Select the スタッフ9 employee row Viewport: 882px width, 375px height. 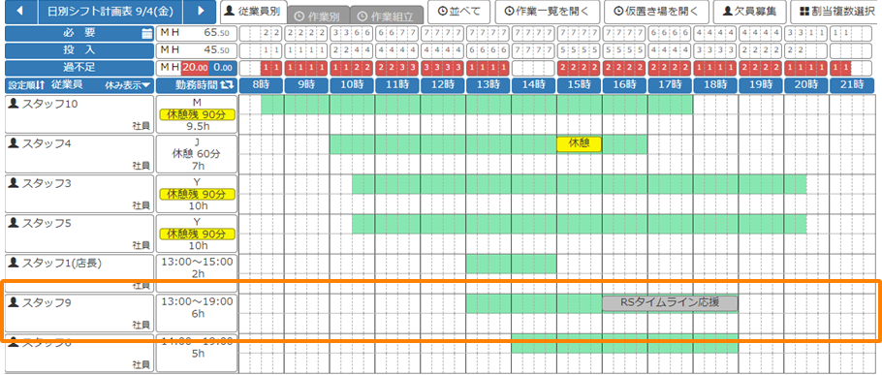pyautogui.click(x=79, y=313)
